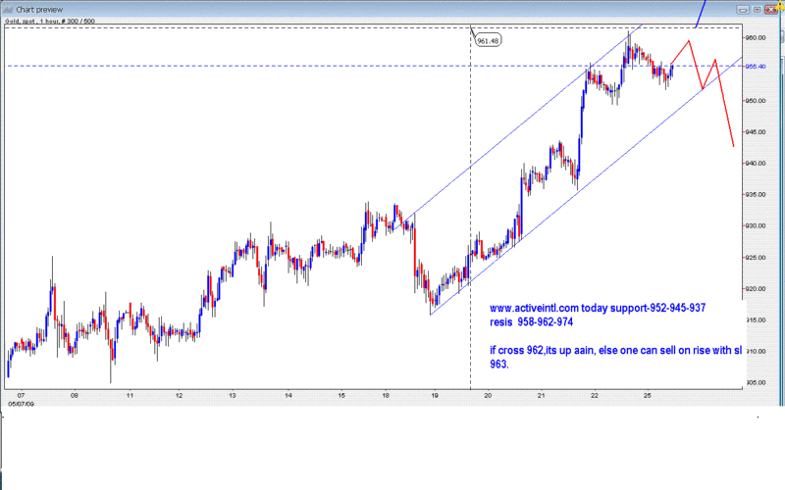This screenshot has height=490, width=785.
Task: Click the 955.40 current price marker
Action: click(756, 67)
